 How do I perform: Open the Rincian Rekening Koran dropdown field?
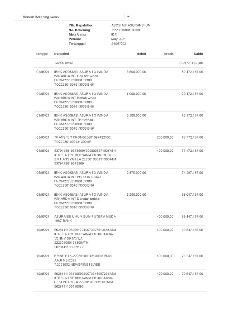point(73,17)
